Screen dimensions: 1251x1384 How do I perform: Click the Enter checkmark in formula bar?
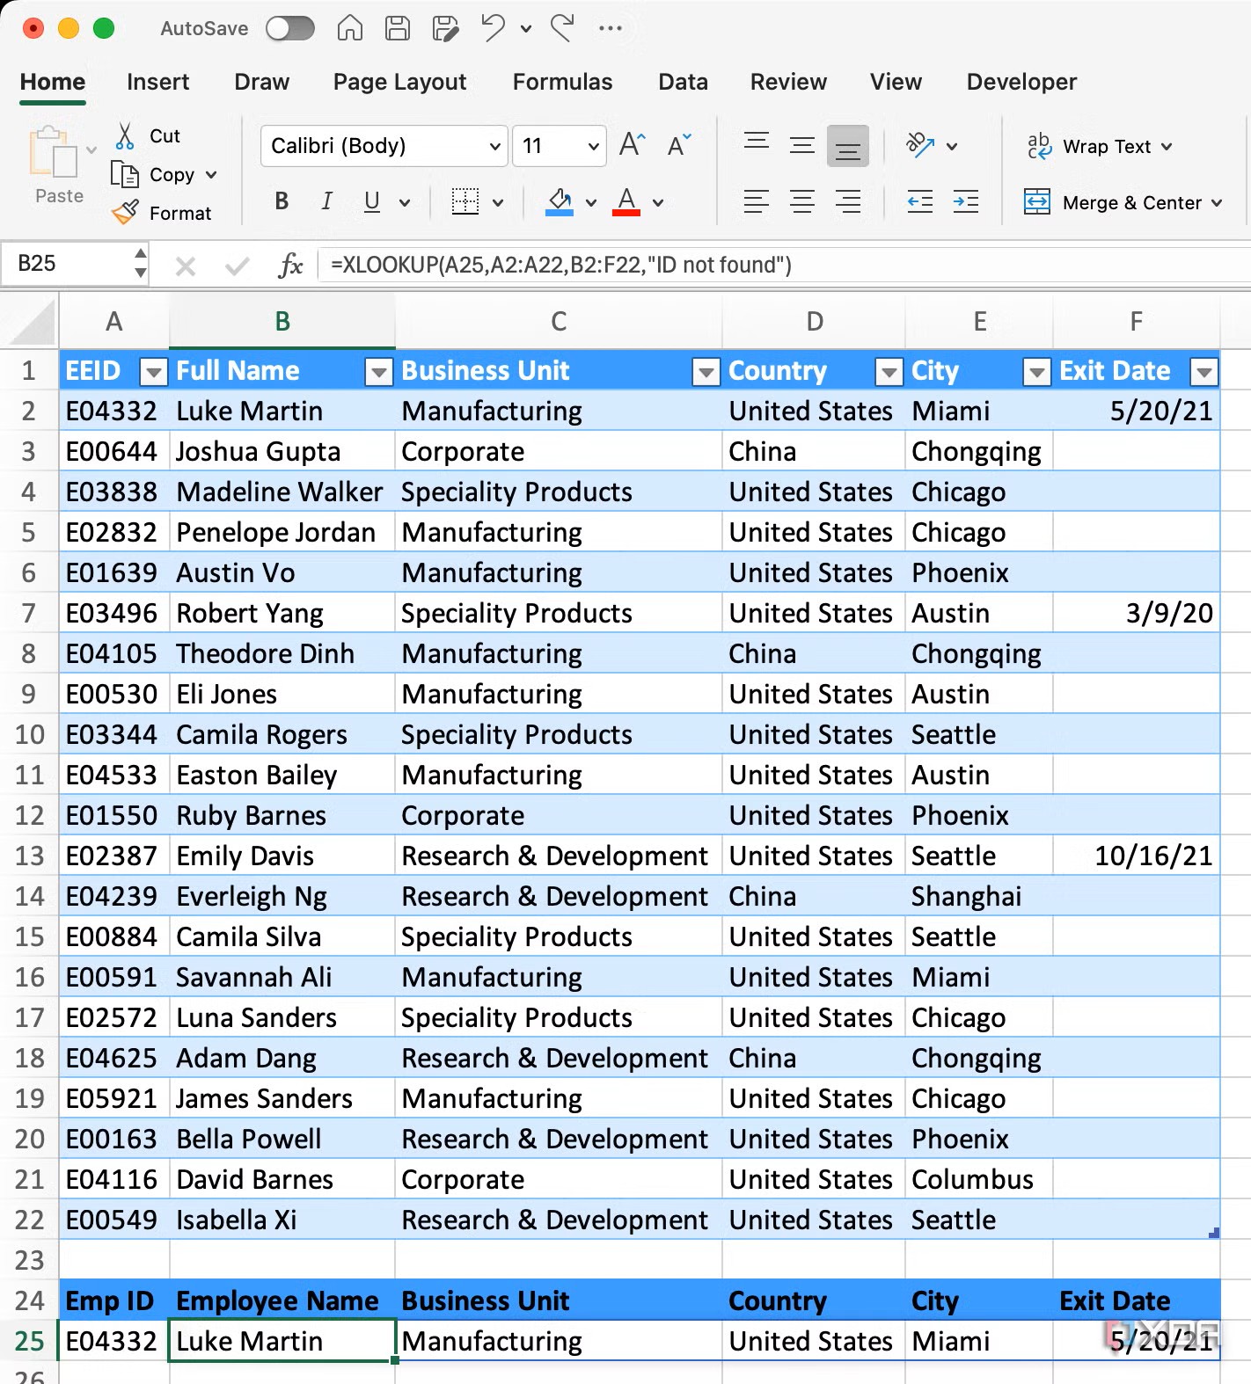pyautogui.click(x=237, y=266)
